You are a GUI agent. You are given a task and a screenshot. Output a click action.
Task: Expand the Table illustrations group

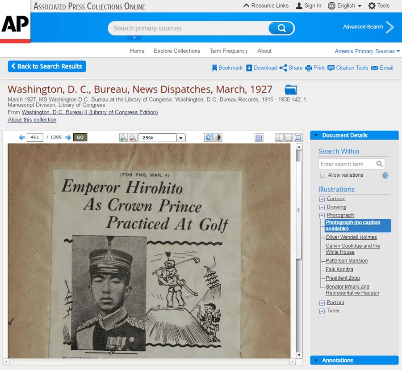[322, 311]
